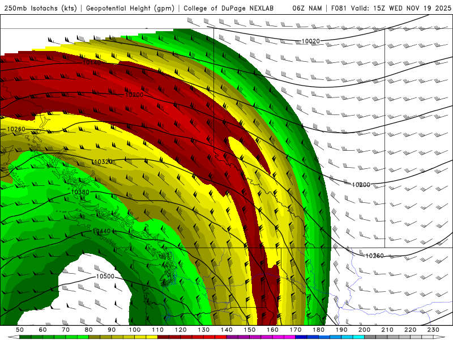Click the "College of DuPage NEXLAB" credit text
Image resolution: width=453 pixels, height=340 pixels.
(x=229, y=8)
